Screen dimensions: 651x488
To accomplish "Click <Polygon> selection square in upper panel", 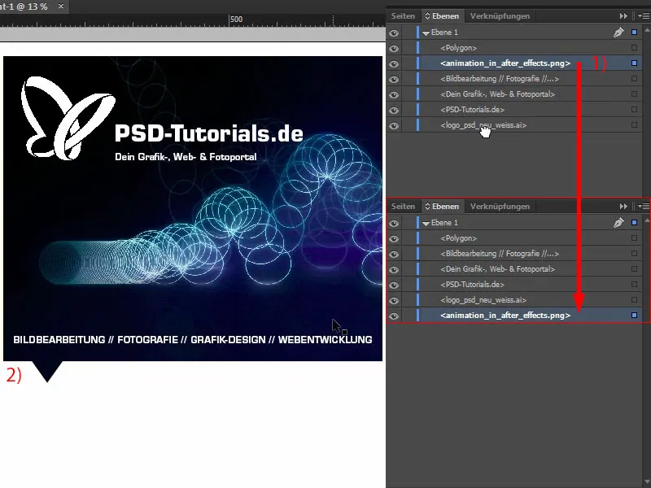I will [x=634, y=48].
